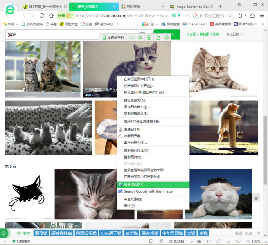
Task: Click the floating cloud save icon
Action: pos(132,38)
